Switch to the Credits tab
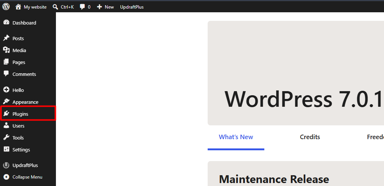The image size is (384, 186). pyautogui.click(x=310, y=137)
